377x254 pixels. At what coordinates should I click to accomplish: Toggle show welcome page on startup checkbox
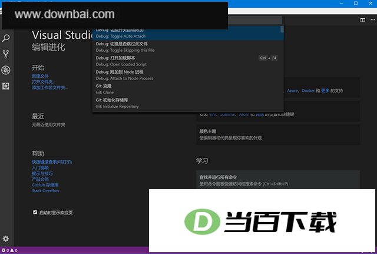[x=35, y=212]
